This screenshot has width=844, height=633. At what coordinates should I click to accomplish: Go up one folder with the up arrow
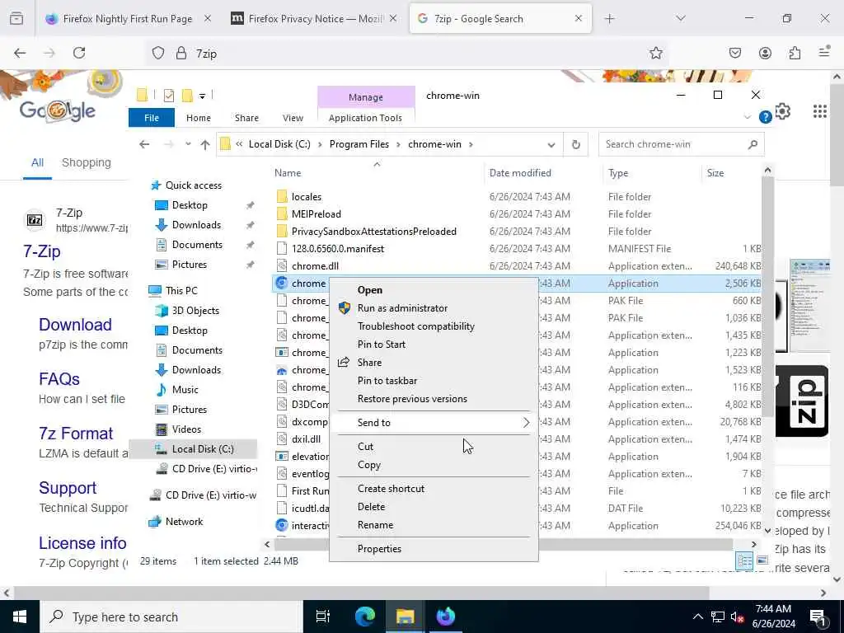(205, 144)
